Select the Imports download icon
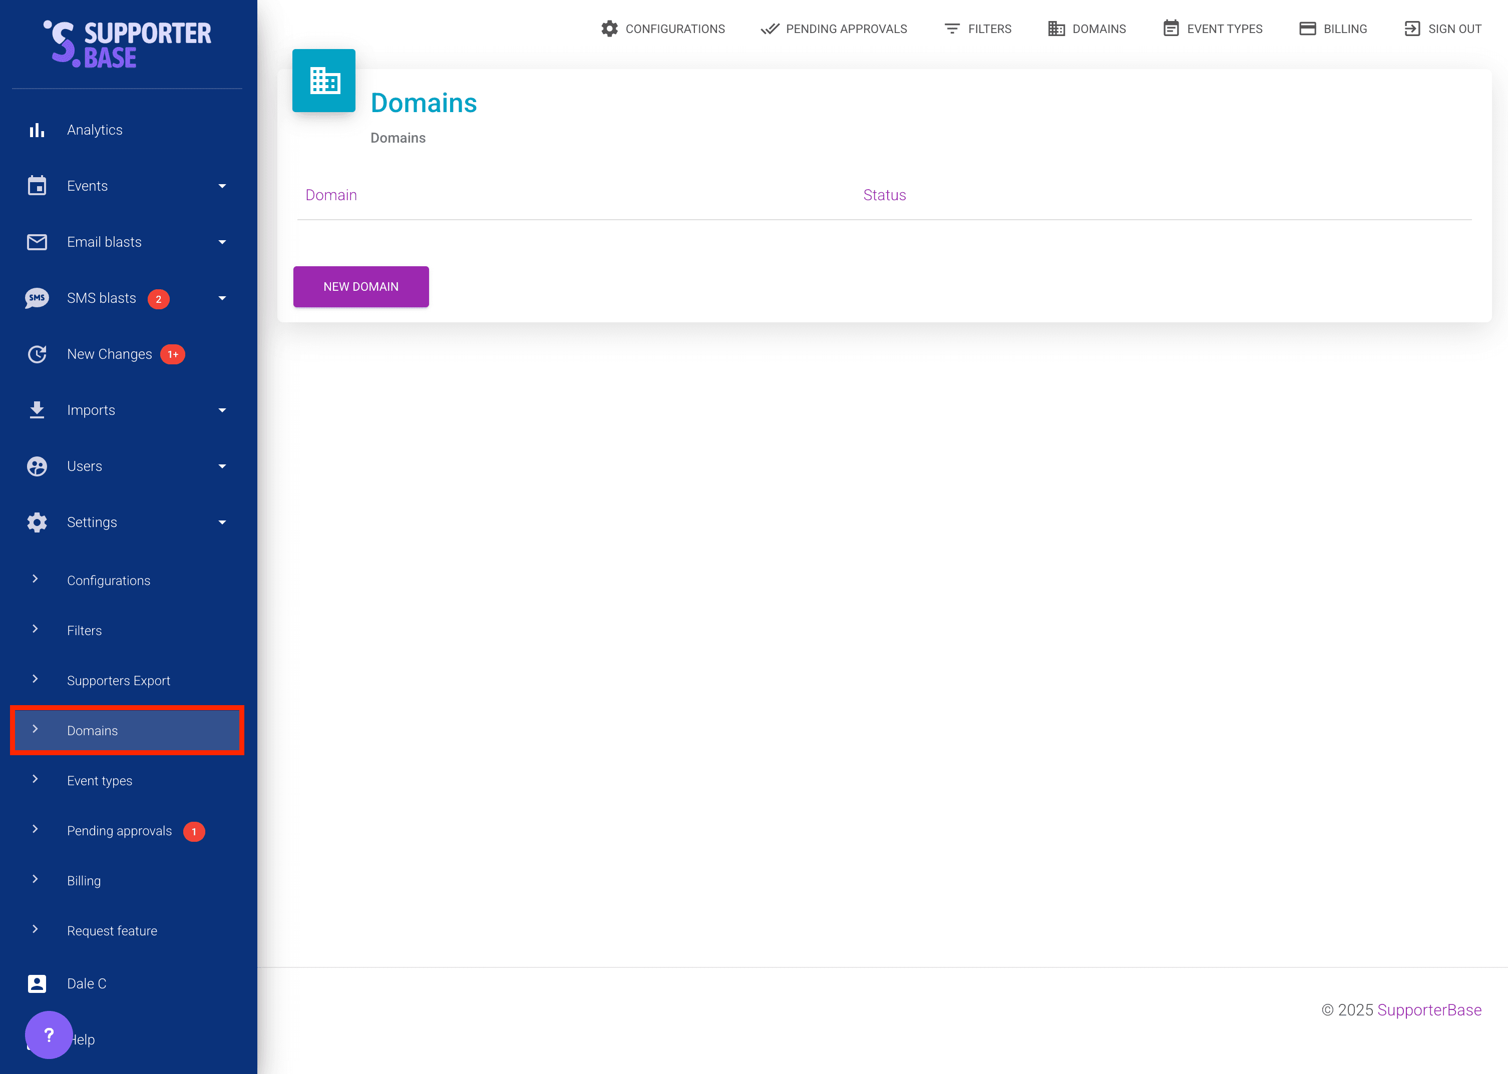This screenshot has height=1074, width=1508. pos(37,410)
